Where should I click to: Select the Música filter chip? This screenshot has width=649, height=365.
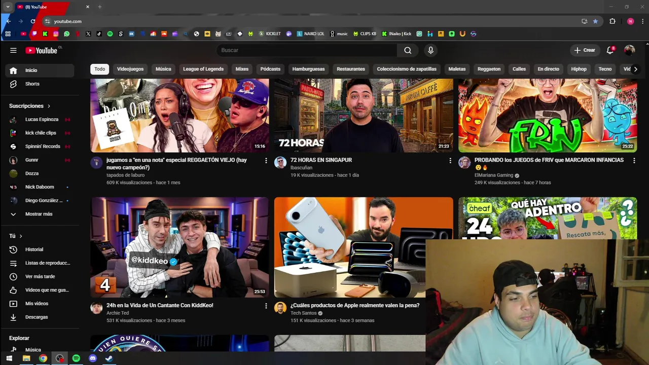[163, 69]
